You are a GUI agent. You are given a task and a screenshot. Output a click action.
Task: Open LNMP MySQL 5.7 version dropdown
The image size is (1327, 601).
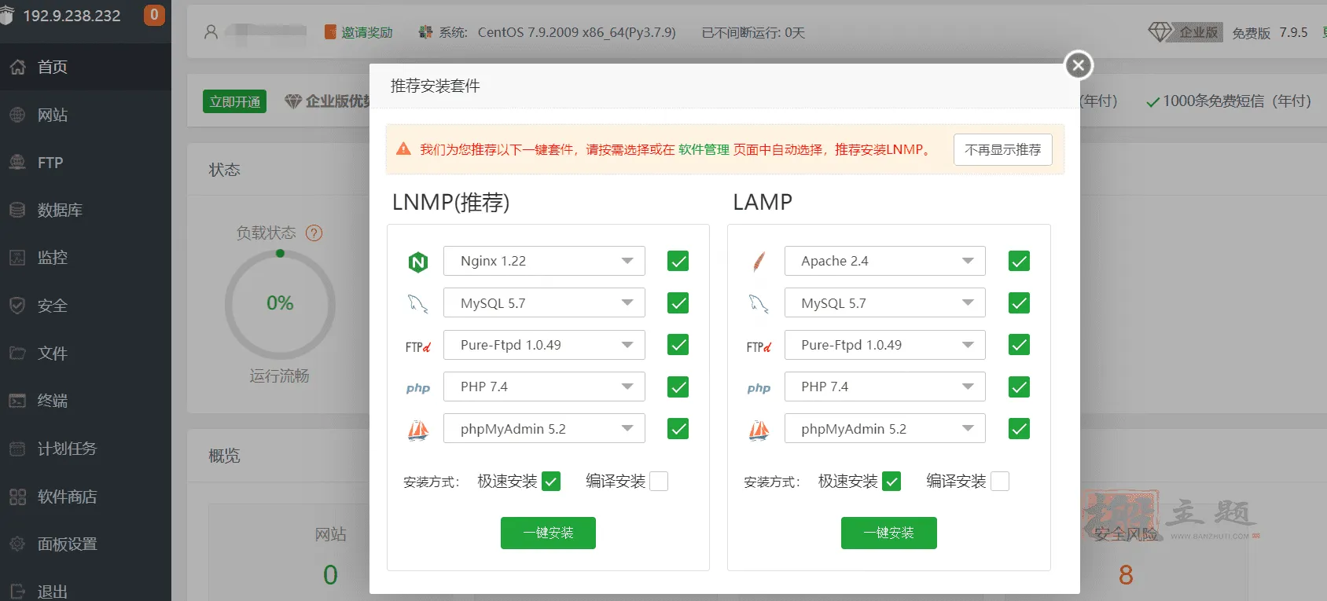[544, 302]
